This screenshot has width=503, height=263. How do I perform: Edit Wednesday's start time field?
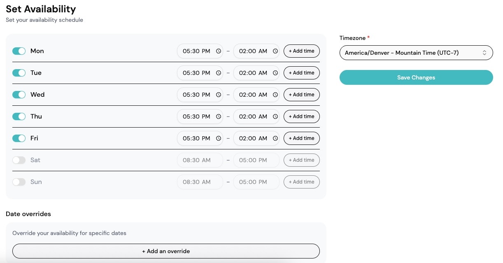pos(197,95)
